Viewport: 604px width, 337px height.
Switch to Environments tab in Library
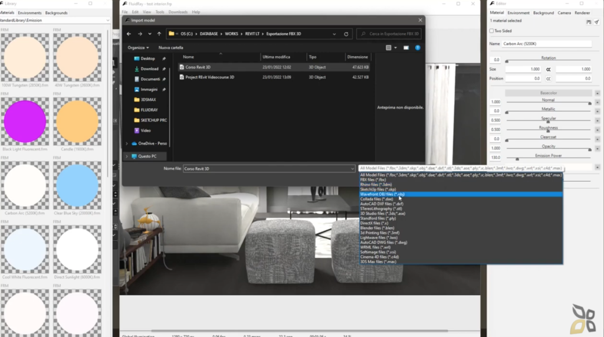click(x=29, y=13)
